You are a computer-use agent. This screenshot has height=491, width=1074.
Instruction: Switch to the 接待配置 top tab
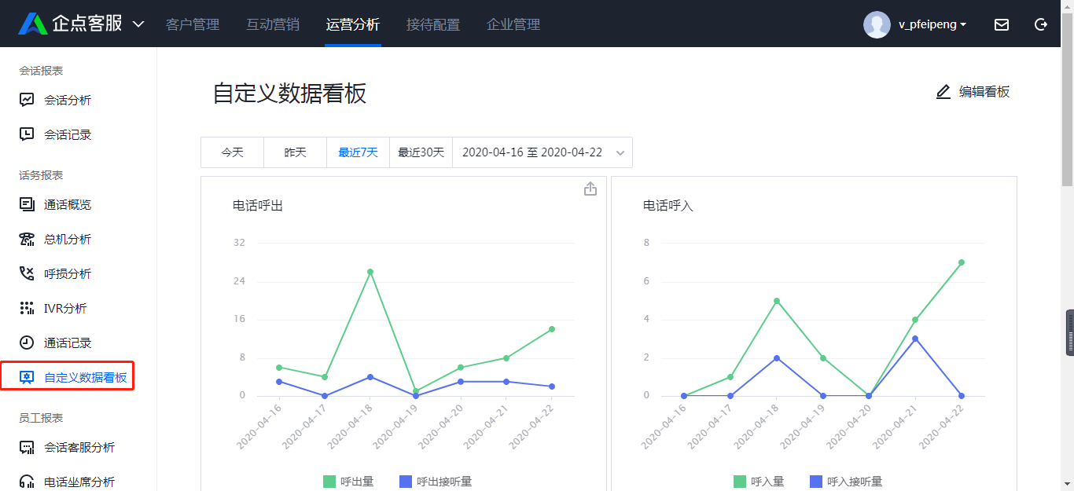coord(433,24)
